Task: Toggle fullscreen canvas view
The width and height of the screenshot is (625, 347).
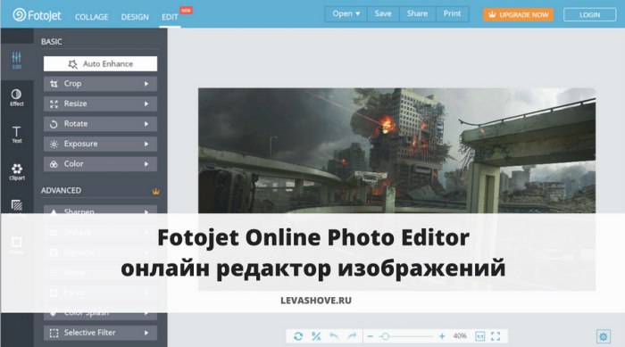Action: click(496, 336)
